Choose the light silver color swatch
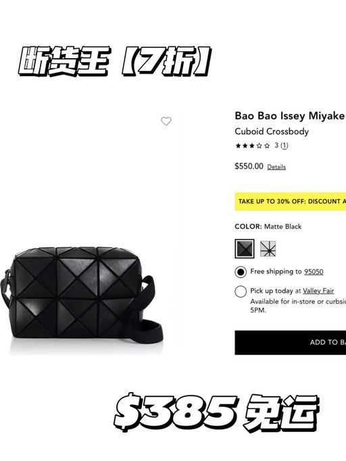This screenshot has width=346, height=461. 268,249
